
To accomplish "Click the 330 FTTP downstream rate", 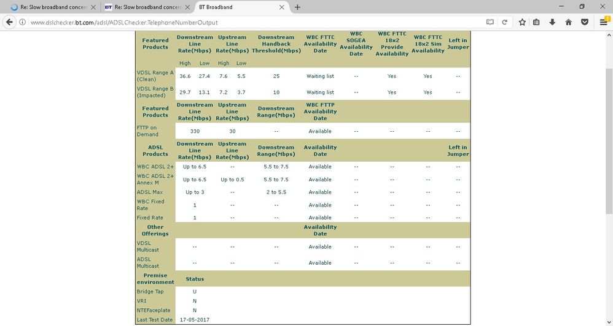I will (195, 131).
